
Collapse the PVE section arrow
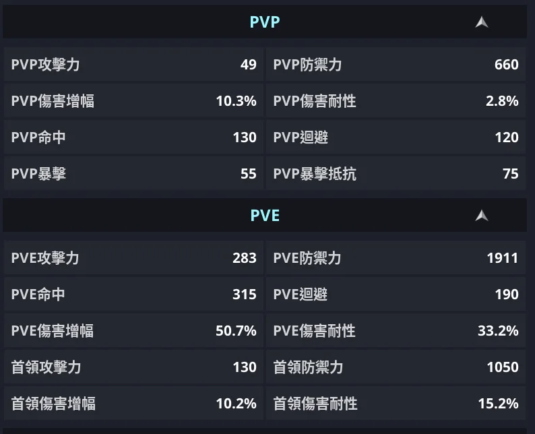click(481, 216)
